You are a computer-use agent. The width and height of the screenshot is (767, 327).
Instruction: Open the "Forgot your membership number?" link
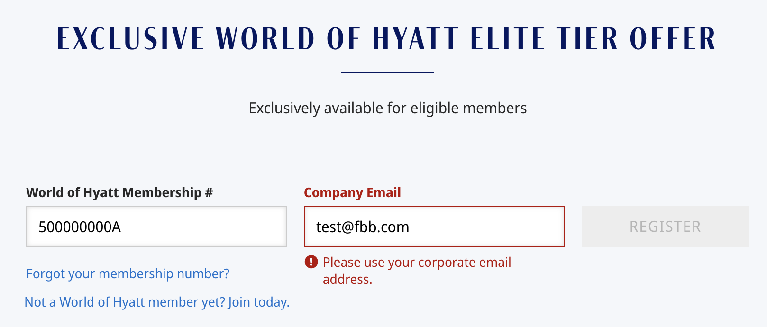[128, 273]
